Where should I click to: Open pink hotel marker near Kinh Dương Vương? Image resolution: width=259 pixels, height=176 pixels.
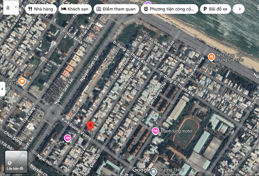pos(68,138)
